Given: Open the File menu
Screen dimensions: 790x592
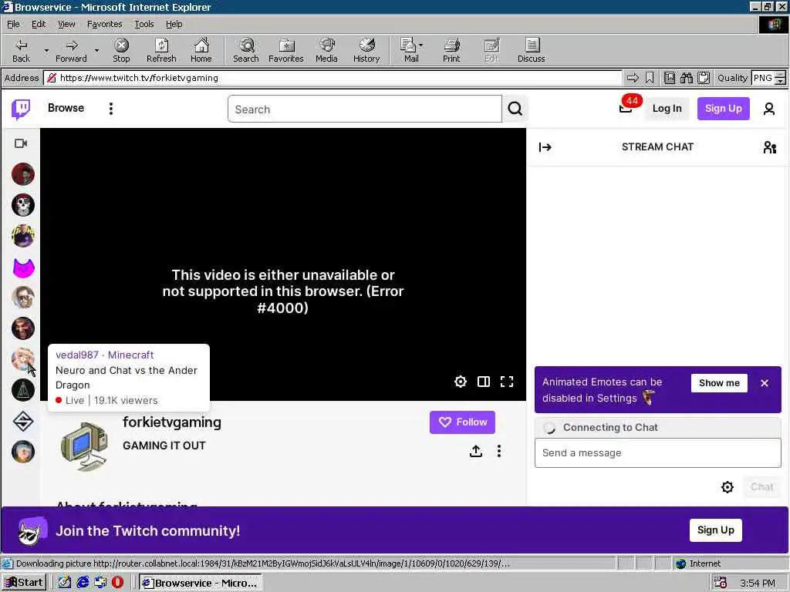Looking at the screenshot, I should (x=13, y=24).
